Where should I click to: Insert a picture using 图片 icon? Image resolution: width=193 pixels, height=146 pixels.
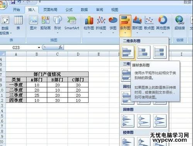click(x=33, y=23)
